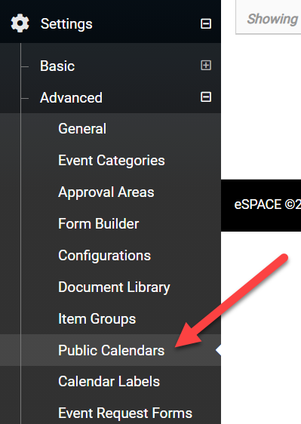This screenshot has height=424, width=301.
Task: Open Public Calendars settings
Action: pyautogui.click(x=111, y=351)
